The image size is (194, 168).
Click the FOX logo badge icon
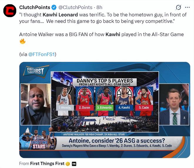(x=74, y=164)
